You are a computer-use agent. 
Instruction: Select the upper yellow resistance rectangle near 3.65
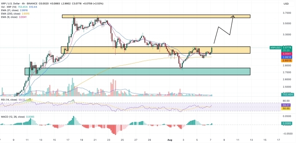pos(156,16)
